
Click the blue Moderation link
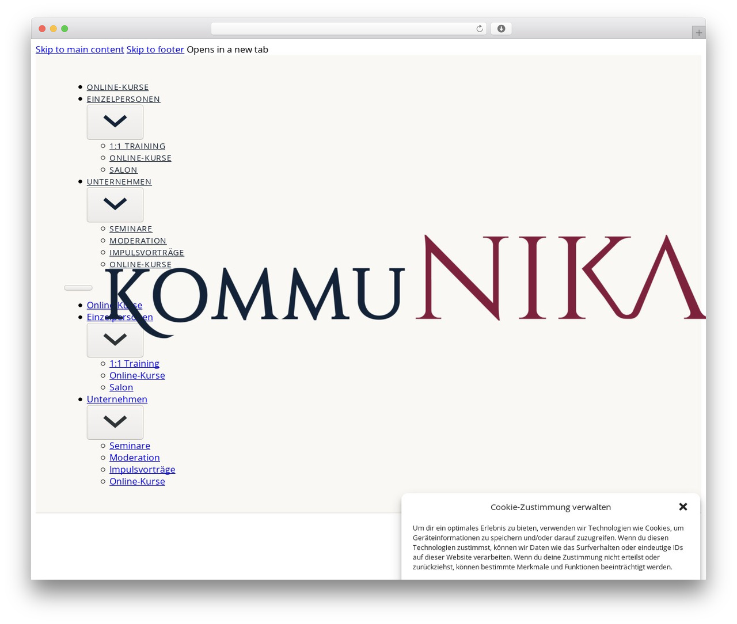point(134,458)
